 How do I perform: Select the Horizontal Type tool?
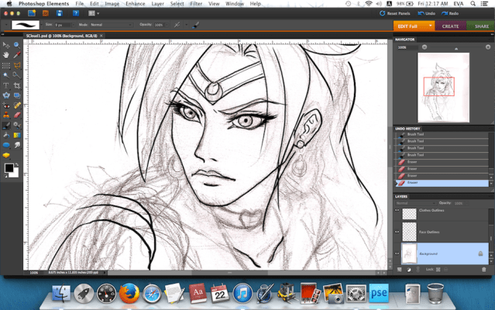(x=6, y=85)
